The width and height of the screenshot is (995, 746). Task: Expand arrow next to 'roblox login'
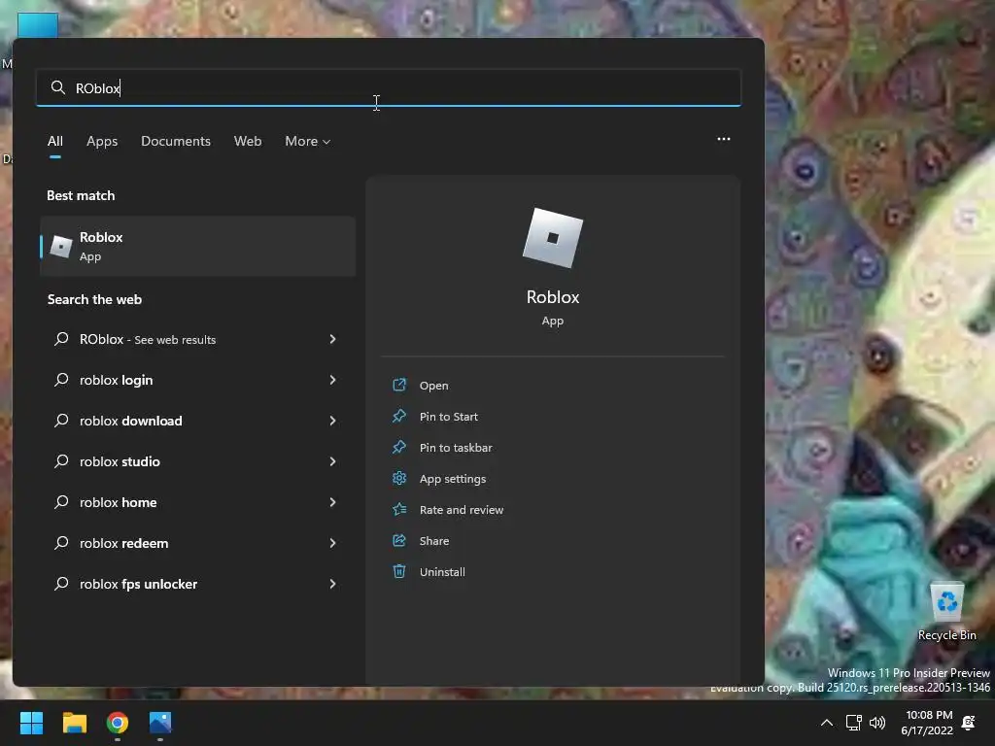tap(332, 380)
